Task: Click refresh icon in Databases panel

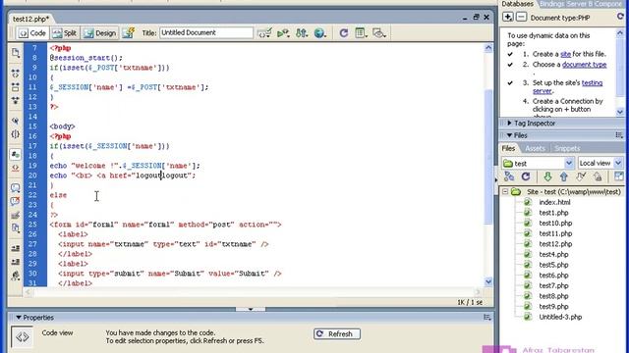Action: coord(620,17)
